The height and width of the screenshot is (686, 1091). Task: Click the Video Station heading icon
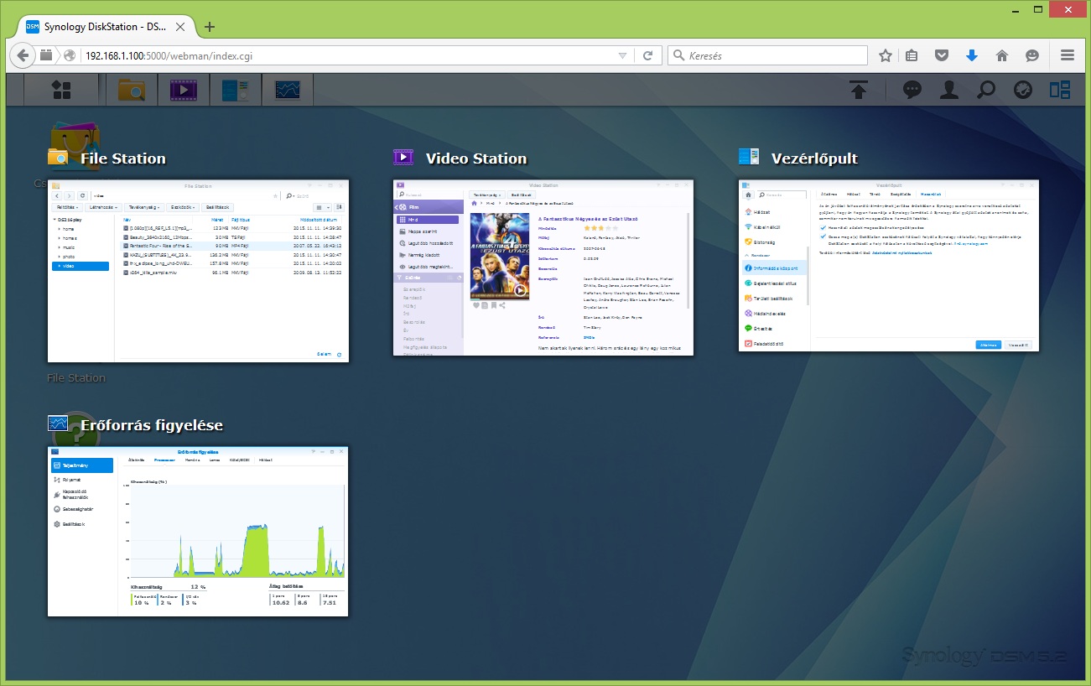click(x=403, y=157)
